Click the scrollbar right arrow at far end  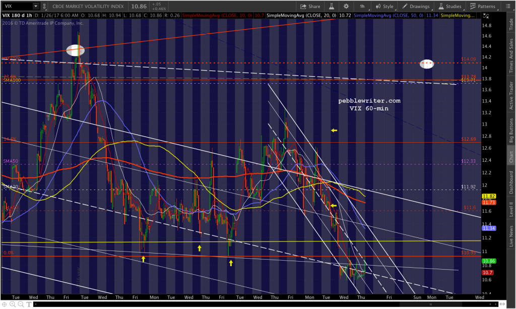[x=495, y=304]
